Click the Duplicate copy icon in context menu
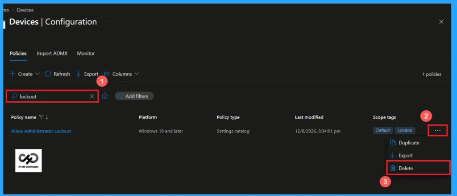The height and width of the screenshot is (196, 457). coord(393,143)
